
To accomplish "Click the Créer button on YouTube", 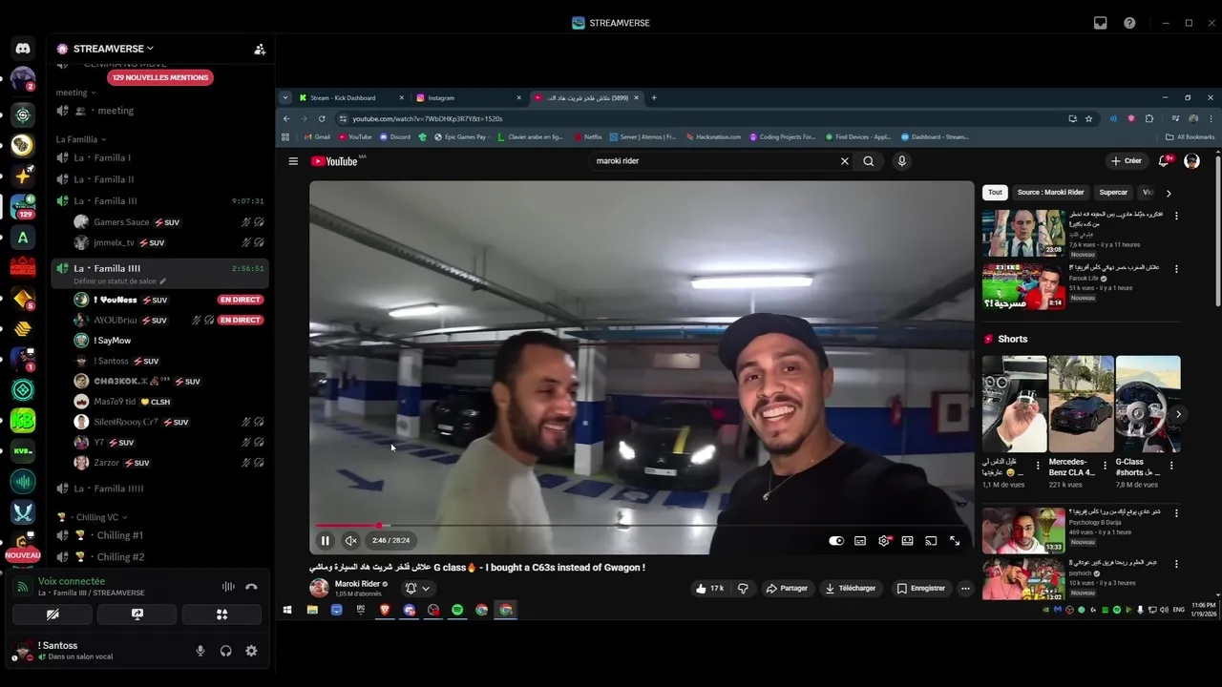I will tap(1127, 161).
